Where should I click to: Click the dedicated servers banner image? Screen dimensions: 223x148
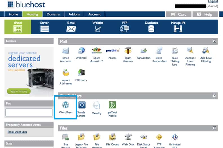coord(29,72)
